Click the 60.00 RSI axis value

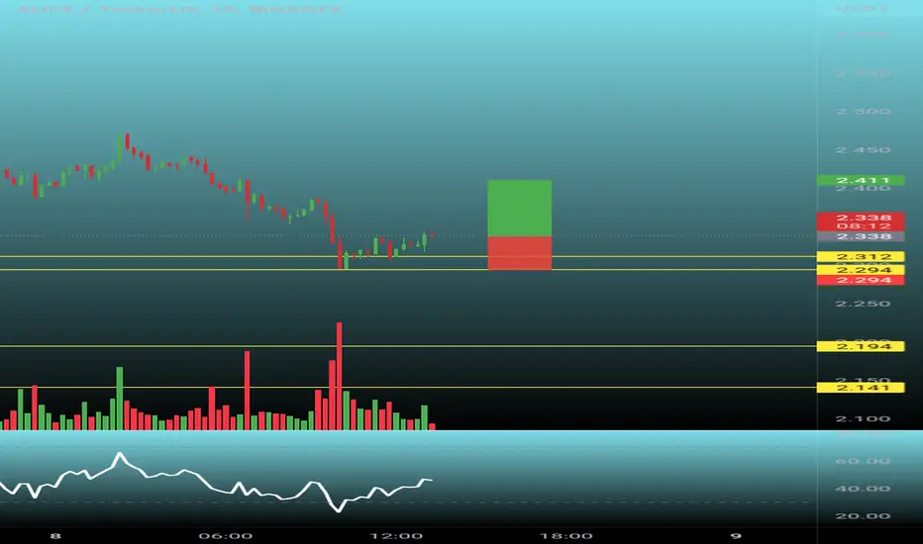(x=863, y=461)
